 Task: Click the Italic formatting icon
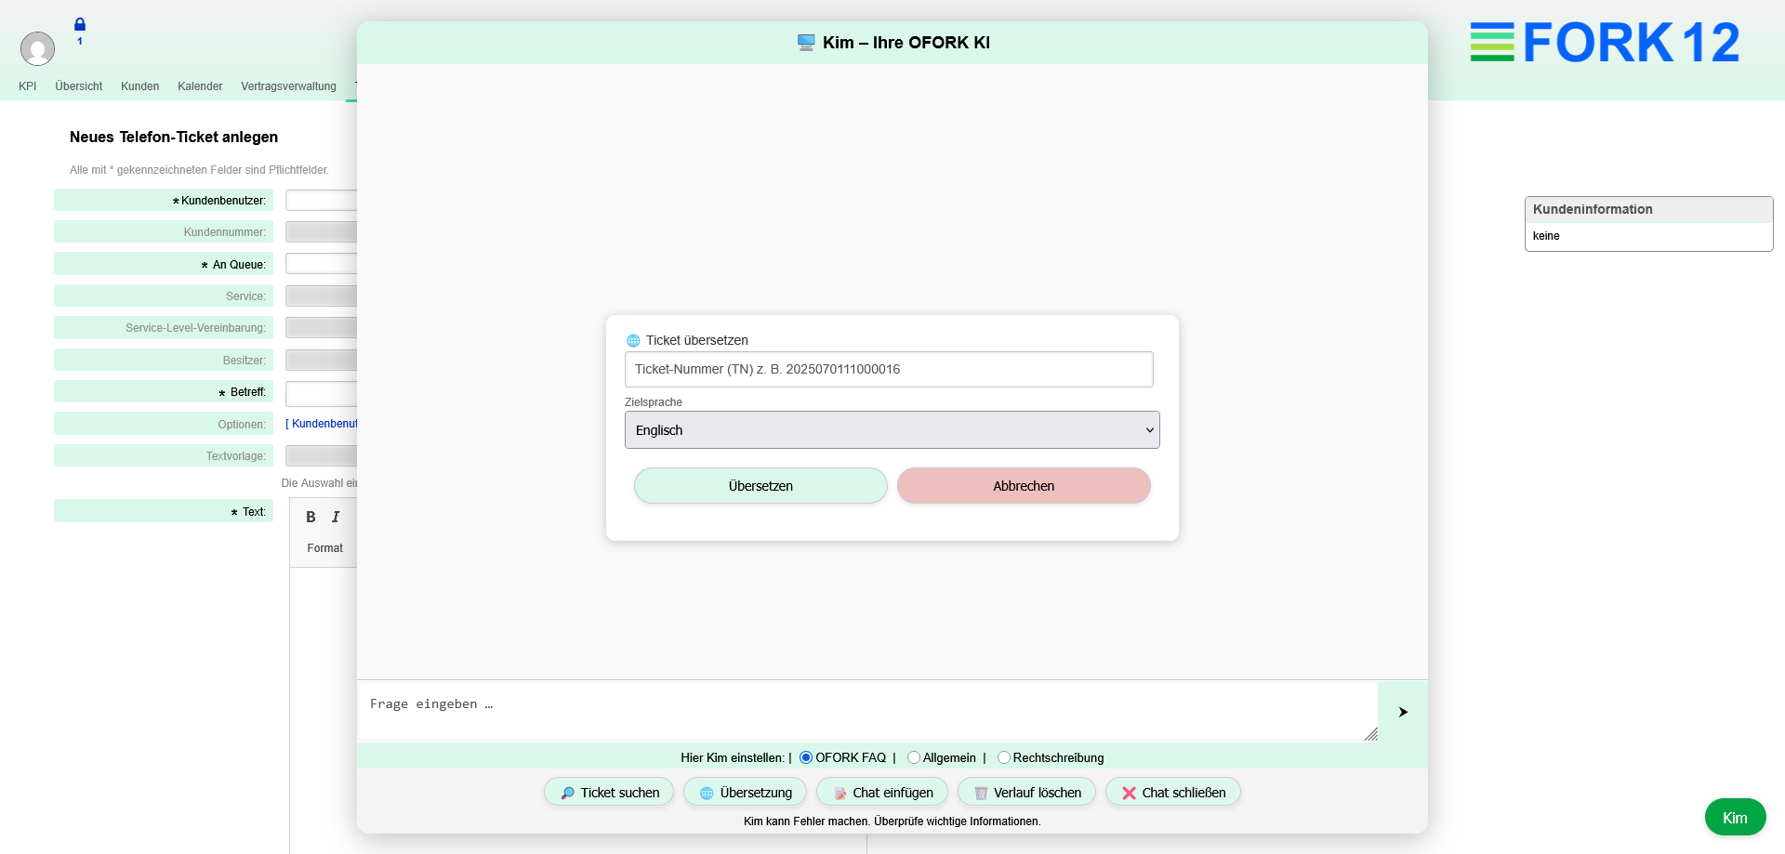(x=336, y=517)
